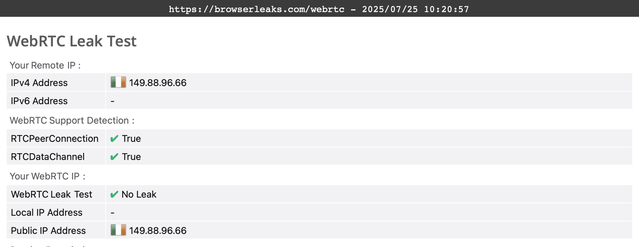Click the Ireland flag beside IPv4 address
Screen dimensions: 639x247
pos(118,82)
